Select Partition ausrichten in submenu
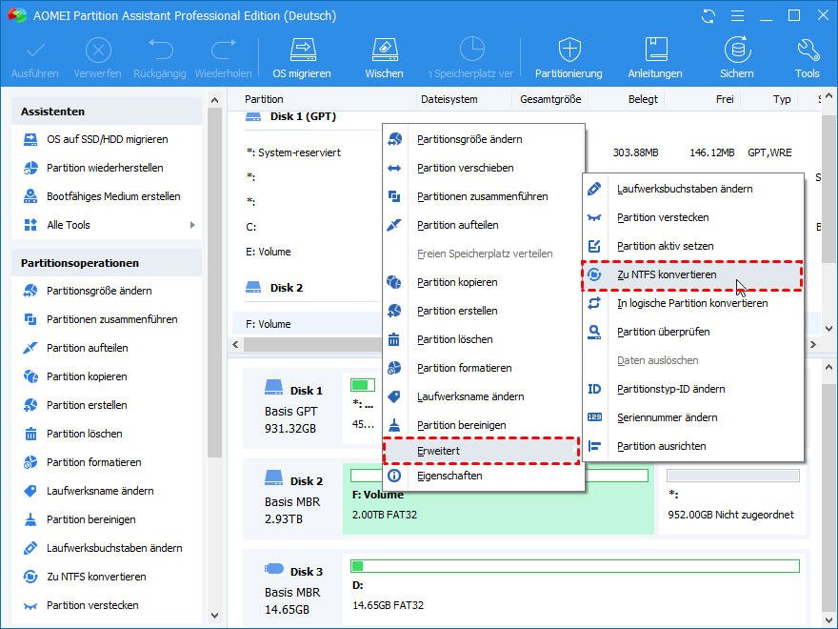The width and height of the screenshot is (838, 629). click(x=692, y=447)
